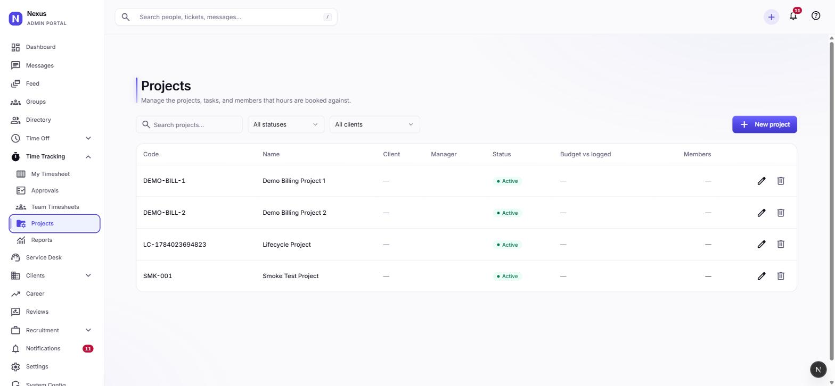Click the Team Timesheets icon
835x386 pixels.
coord(21,207)
